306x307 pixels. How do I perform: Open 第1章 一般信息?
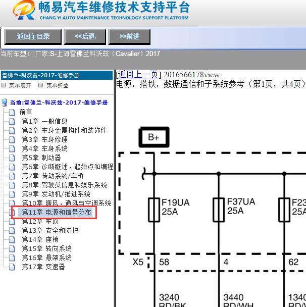[44, 121]
